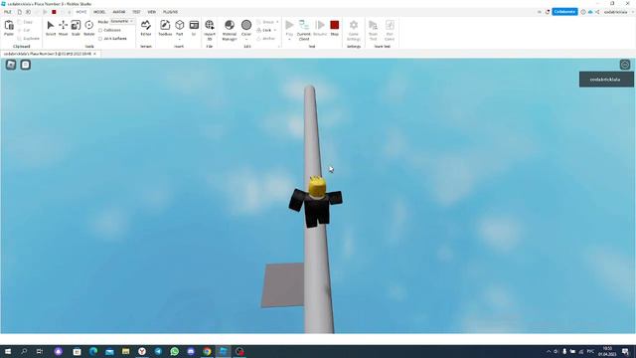The width and height of the screenshot is (636, 358).
Task: Switch to the VIEW ribbon tab
Action: [x=152, y=12]
